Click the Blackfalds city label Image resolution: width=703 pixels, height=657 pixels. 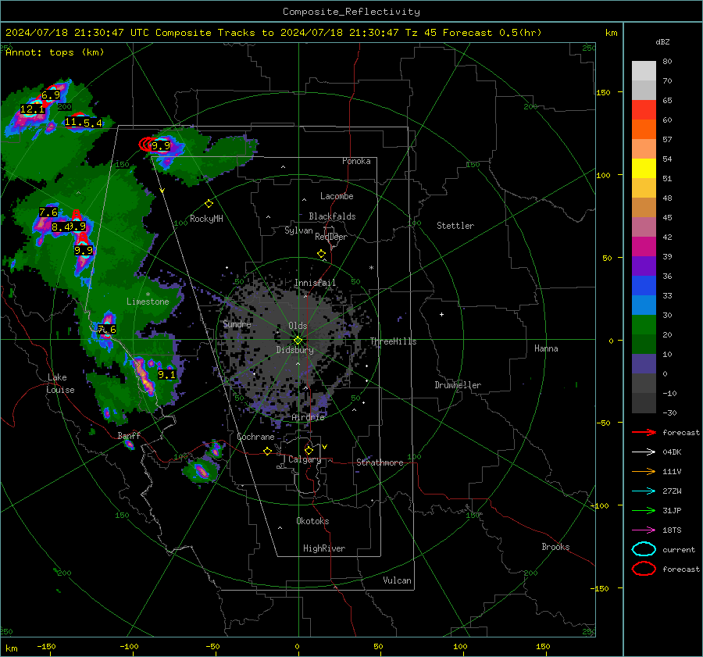click(332, 216)
